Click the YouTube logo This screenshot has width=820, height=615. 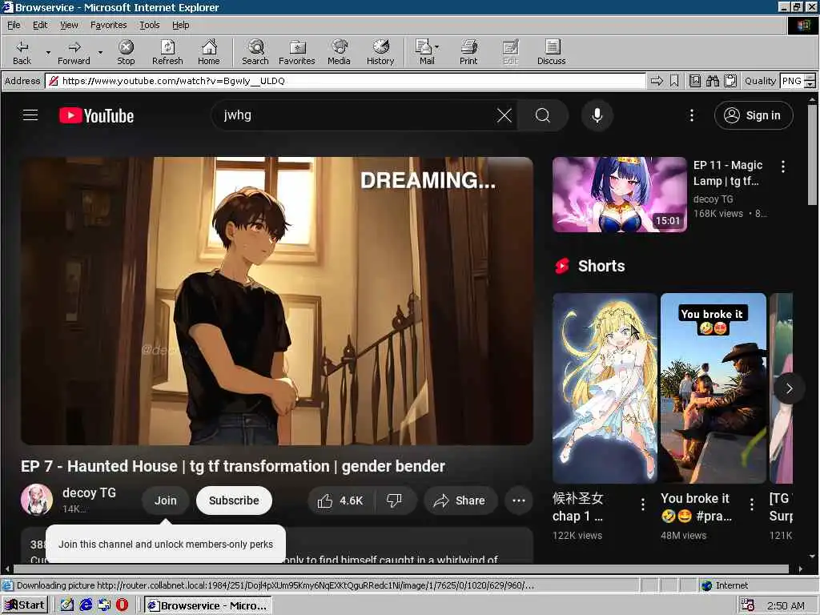coord(96,115)
